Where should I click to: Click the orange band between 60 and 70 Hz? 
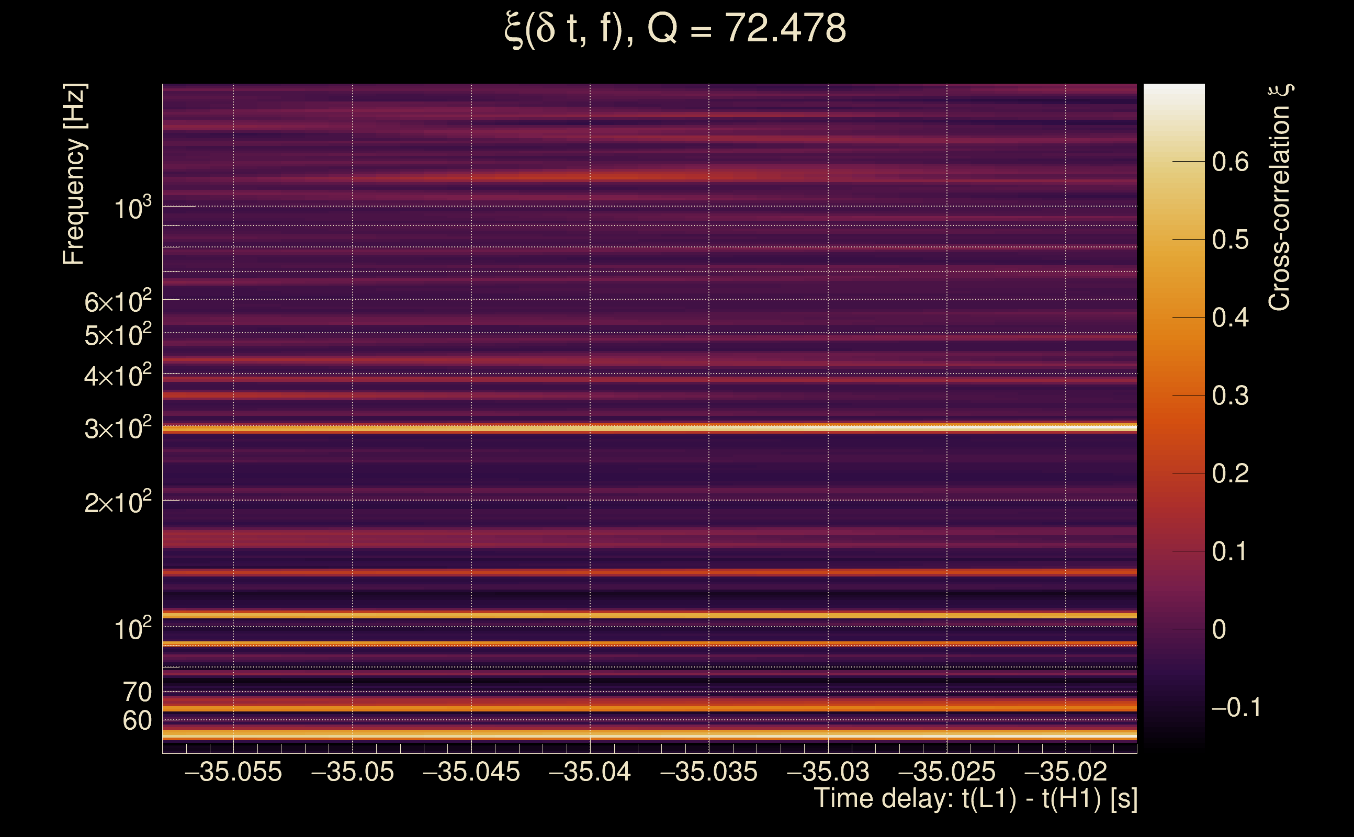pos(648,707)
